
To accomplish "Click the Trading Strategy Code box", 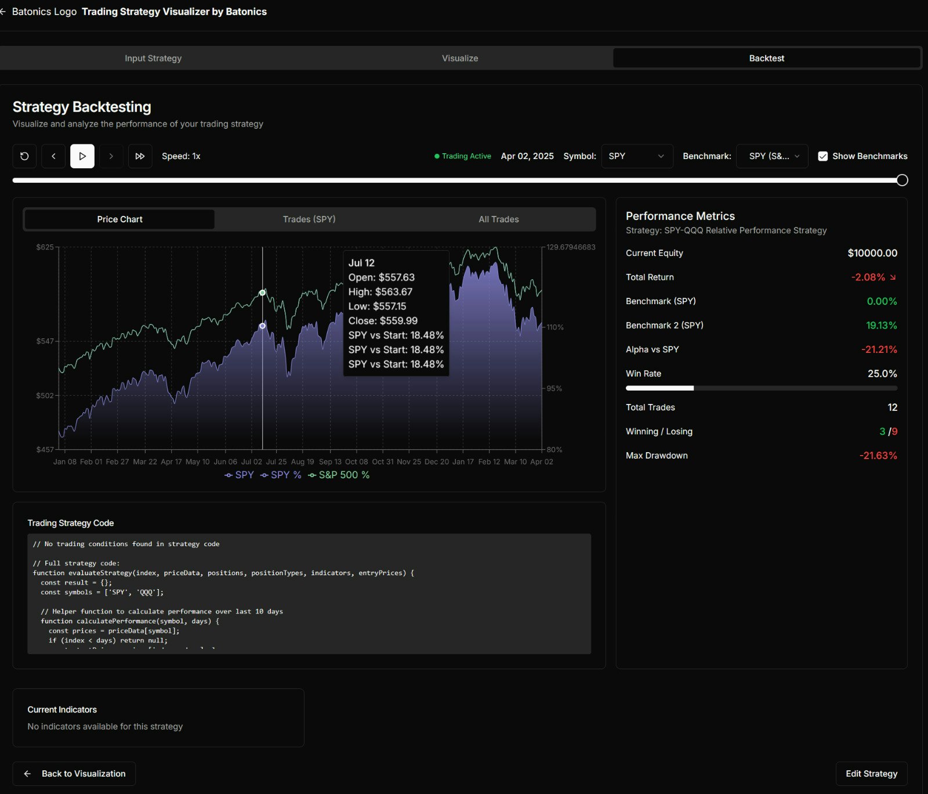I will coord(309,594).
